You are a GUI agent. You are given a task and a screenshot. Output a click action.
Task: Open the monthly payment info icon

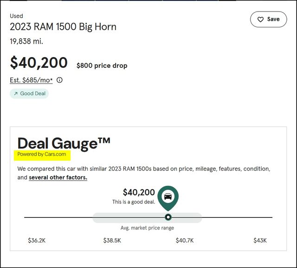click(59, 80)
